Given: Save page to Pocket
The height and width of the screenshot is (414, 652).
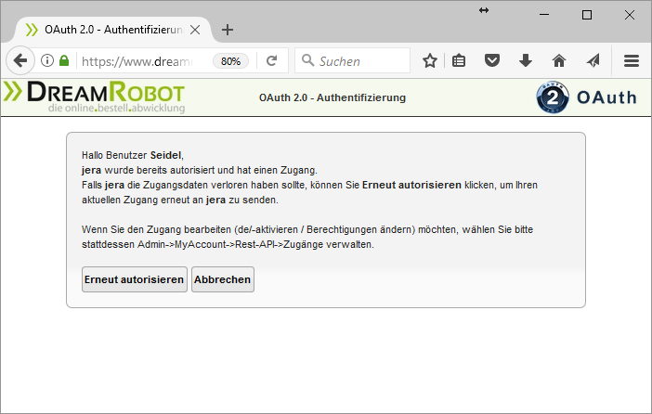Looking at the screenshot, I should (492, 61).
